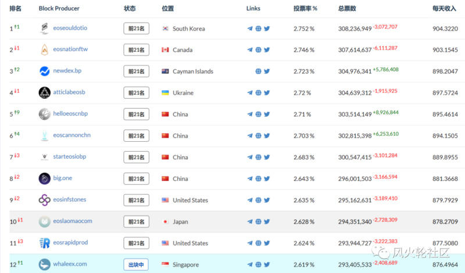
Task: Click the 前21名 badge for eosinfstones
Action: click(137, 200)
